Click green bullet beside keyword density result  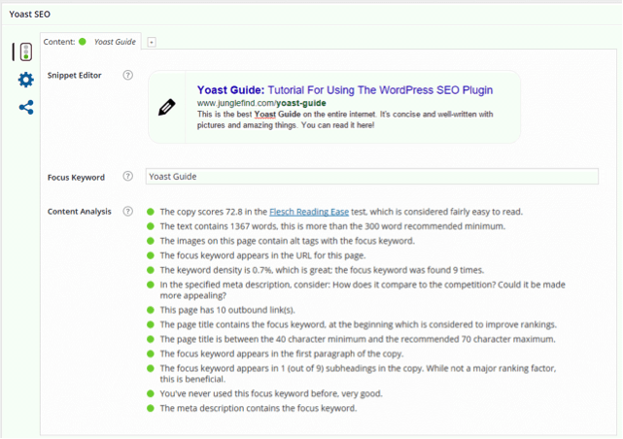[x=151, y=270]
